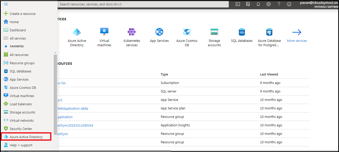Click the Virtual machines icon in the sidebar
The image size is (339, 152).
(6, 96)
